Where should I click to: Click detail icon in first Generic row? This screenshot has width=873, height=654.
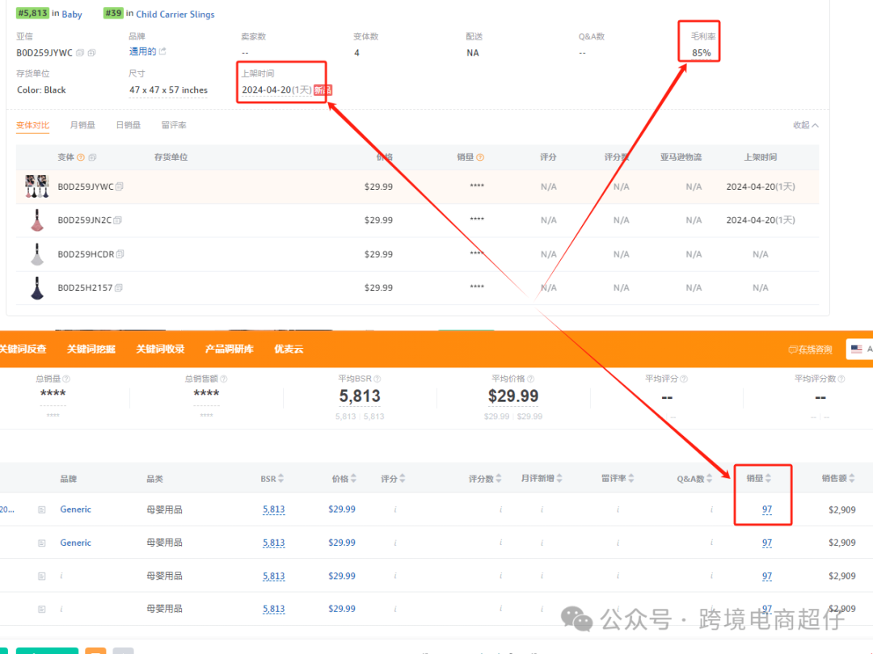[x=42, y=509]
